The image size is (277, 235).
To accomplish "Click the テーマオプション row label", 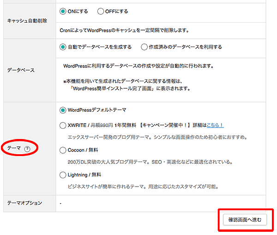I will [x=24, y=203].
